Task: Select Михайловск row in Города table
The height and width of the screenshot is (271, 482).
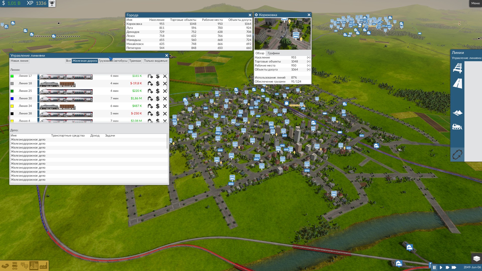Action: 189,44
